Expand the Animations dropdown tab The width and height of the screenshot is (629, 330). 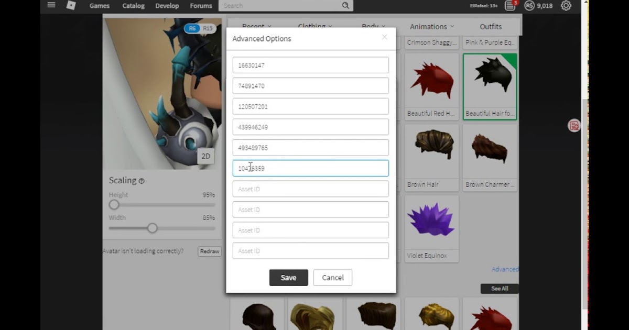432,27
